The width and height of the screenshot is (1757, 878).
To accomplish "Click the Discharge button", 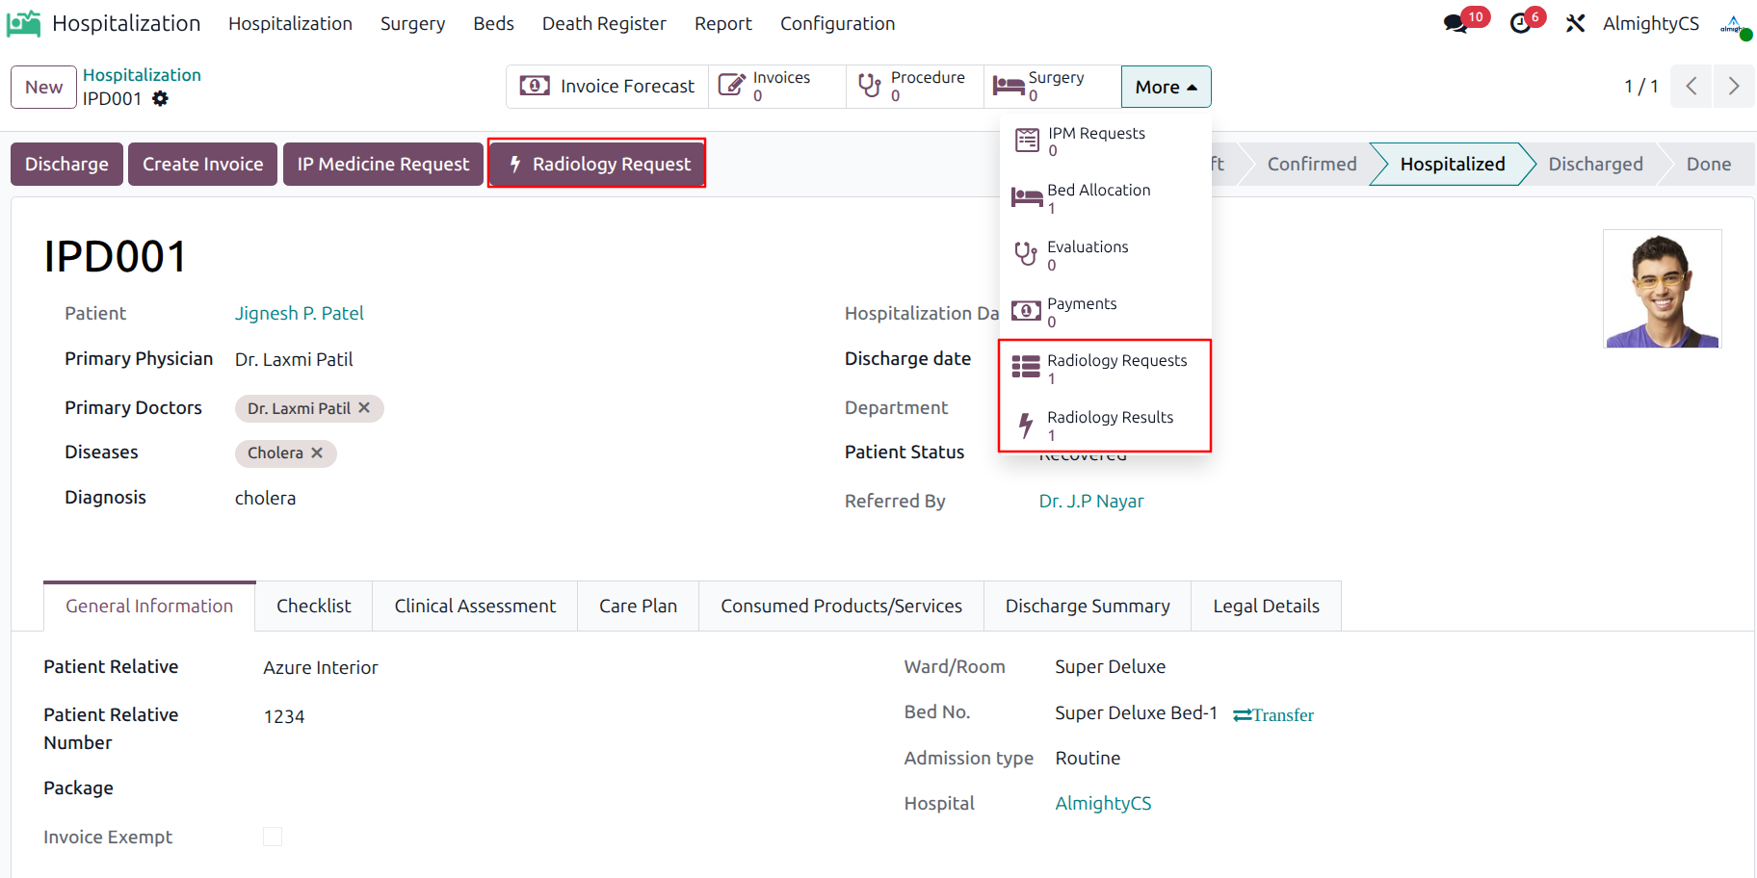I will tap(66, 164).
